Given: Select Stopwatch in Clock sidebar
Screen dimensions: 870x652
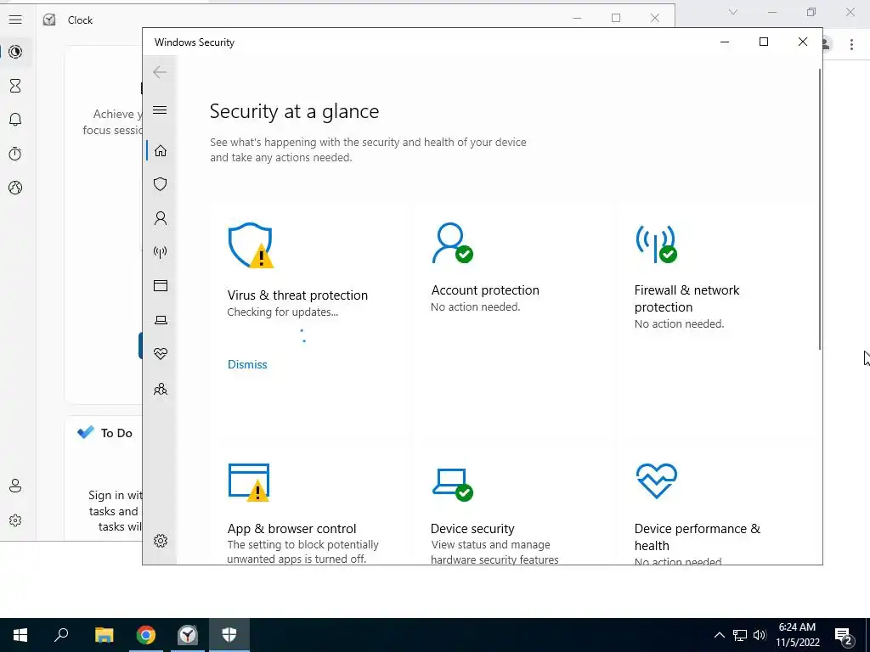Looking at the screenshot, I should point(15,154).
